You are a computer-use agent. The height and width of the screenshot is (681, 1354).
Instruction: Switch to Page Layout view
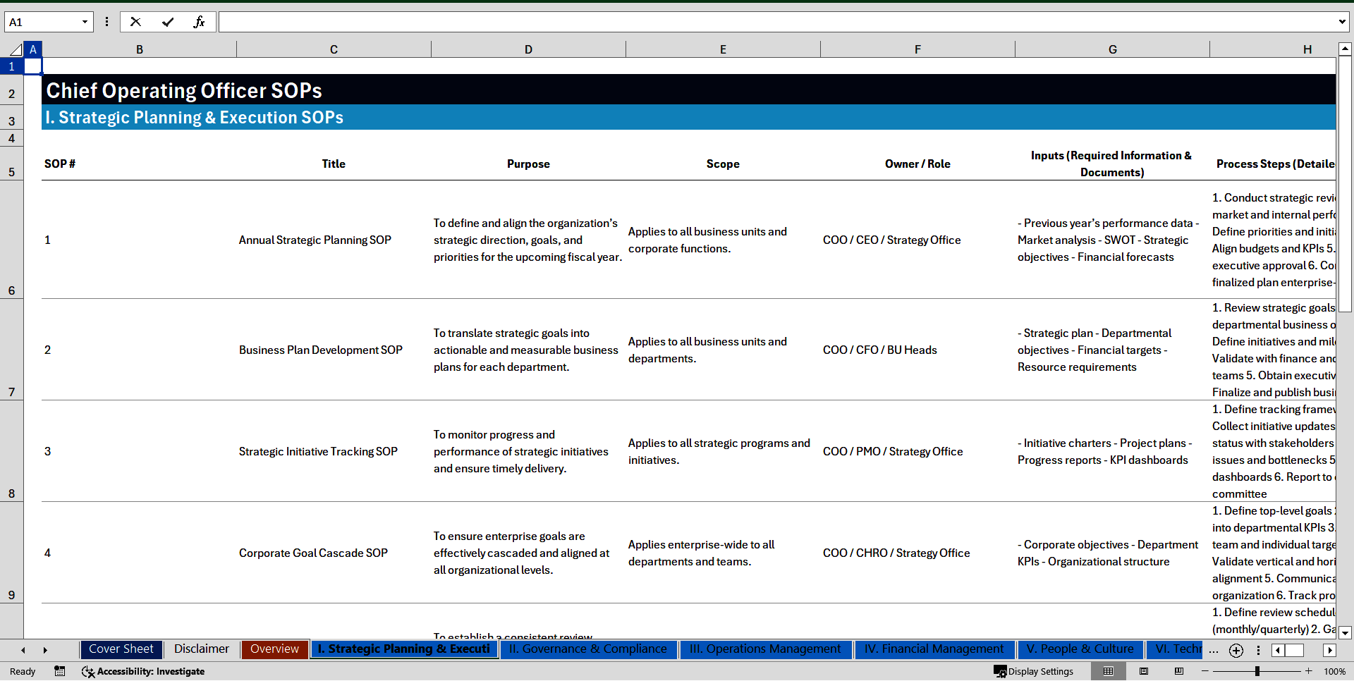(x=1144, y=671)
